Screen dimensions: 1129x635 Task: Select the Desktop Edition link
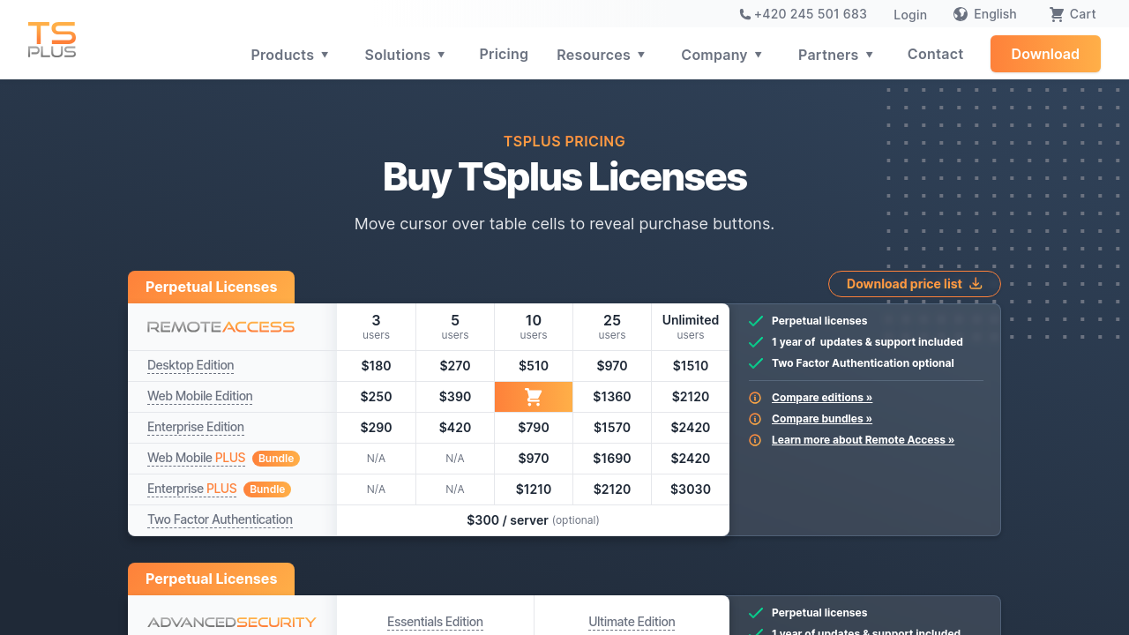point(191,365)
